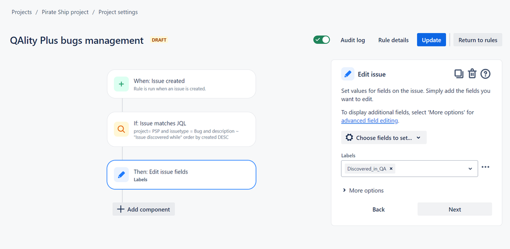Open the Audit log tab

click(x=353, y=40)
